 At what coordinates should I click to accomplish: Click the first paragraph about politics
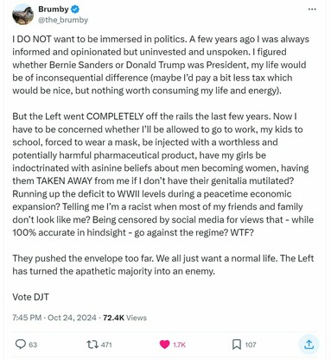click(161, 65)
